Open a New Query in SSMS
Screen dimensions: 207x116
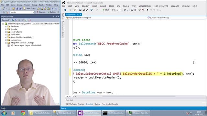coord(29,8)
